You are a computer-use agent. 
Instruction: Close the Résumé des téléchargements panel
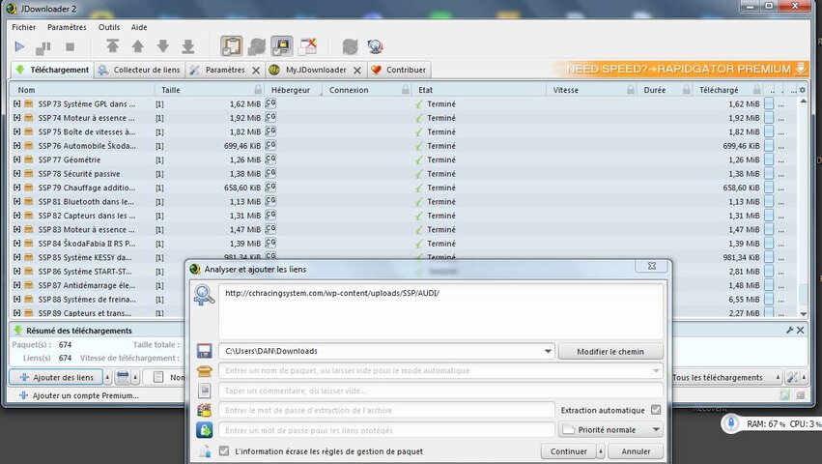pos(801,331)
